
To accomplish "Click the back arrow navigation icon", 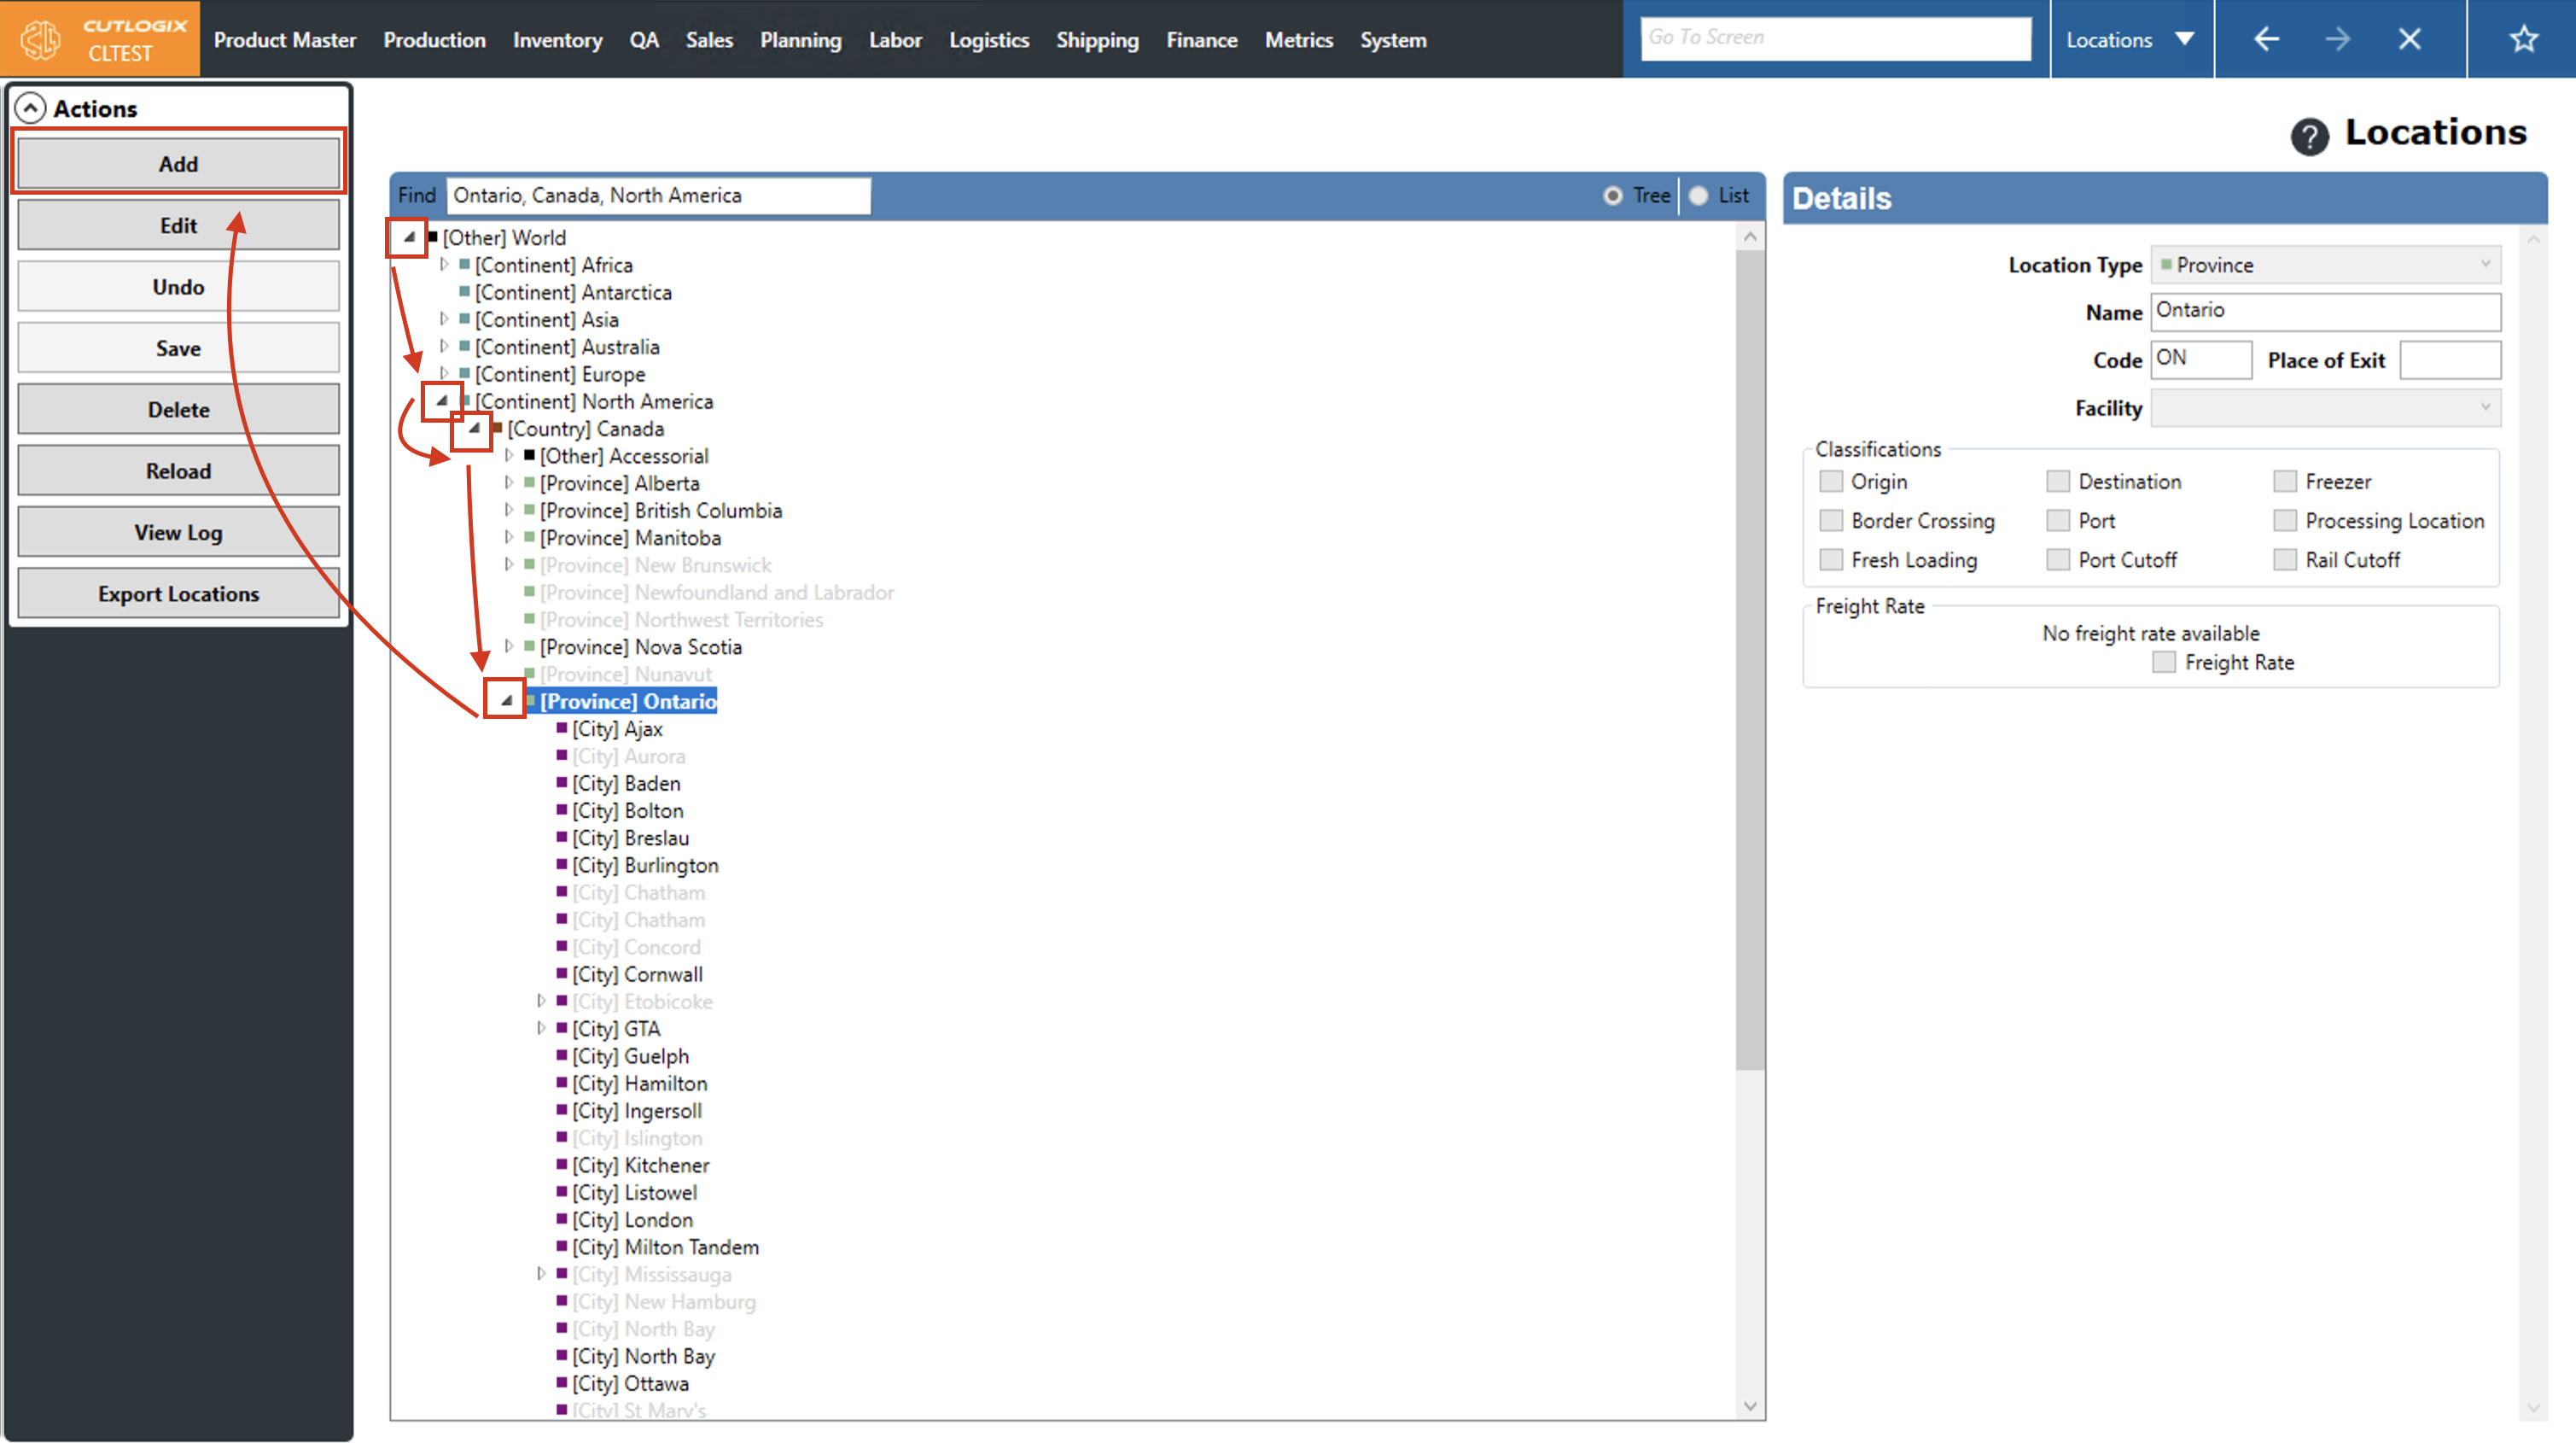I will coord(2266,39).
